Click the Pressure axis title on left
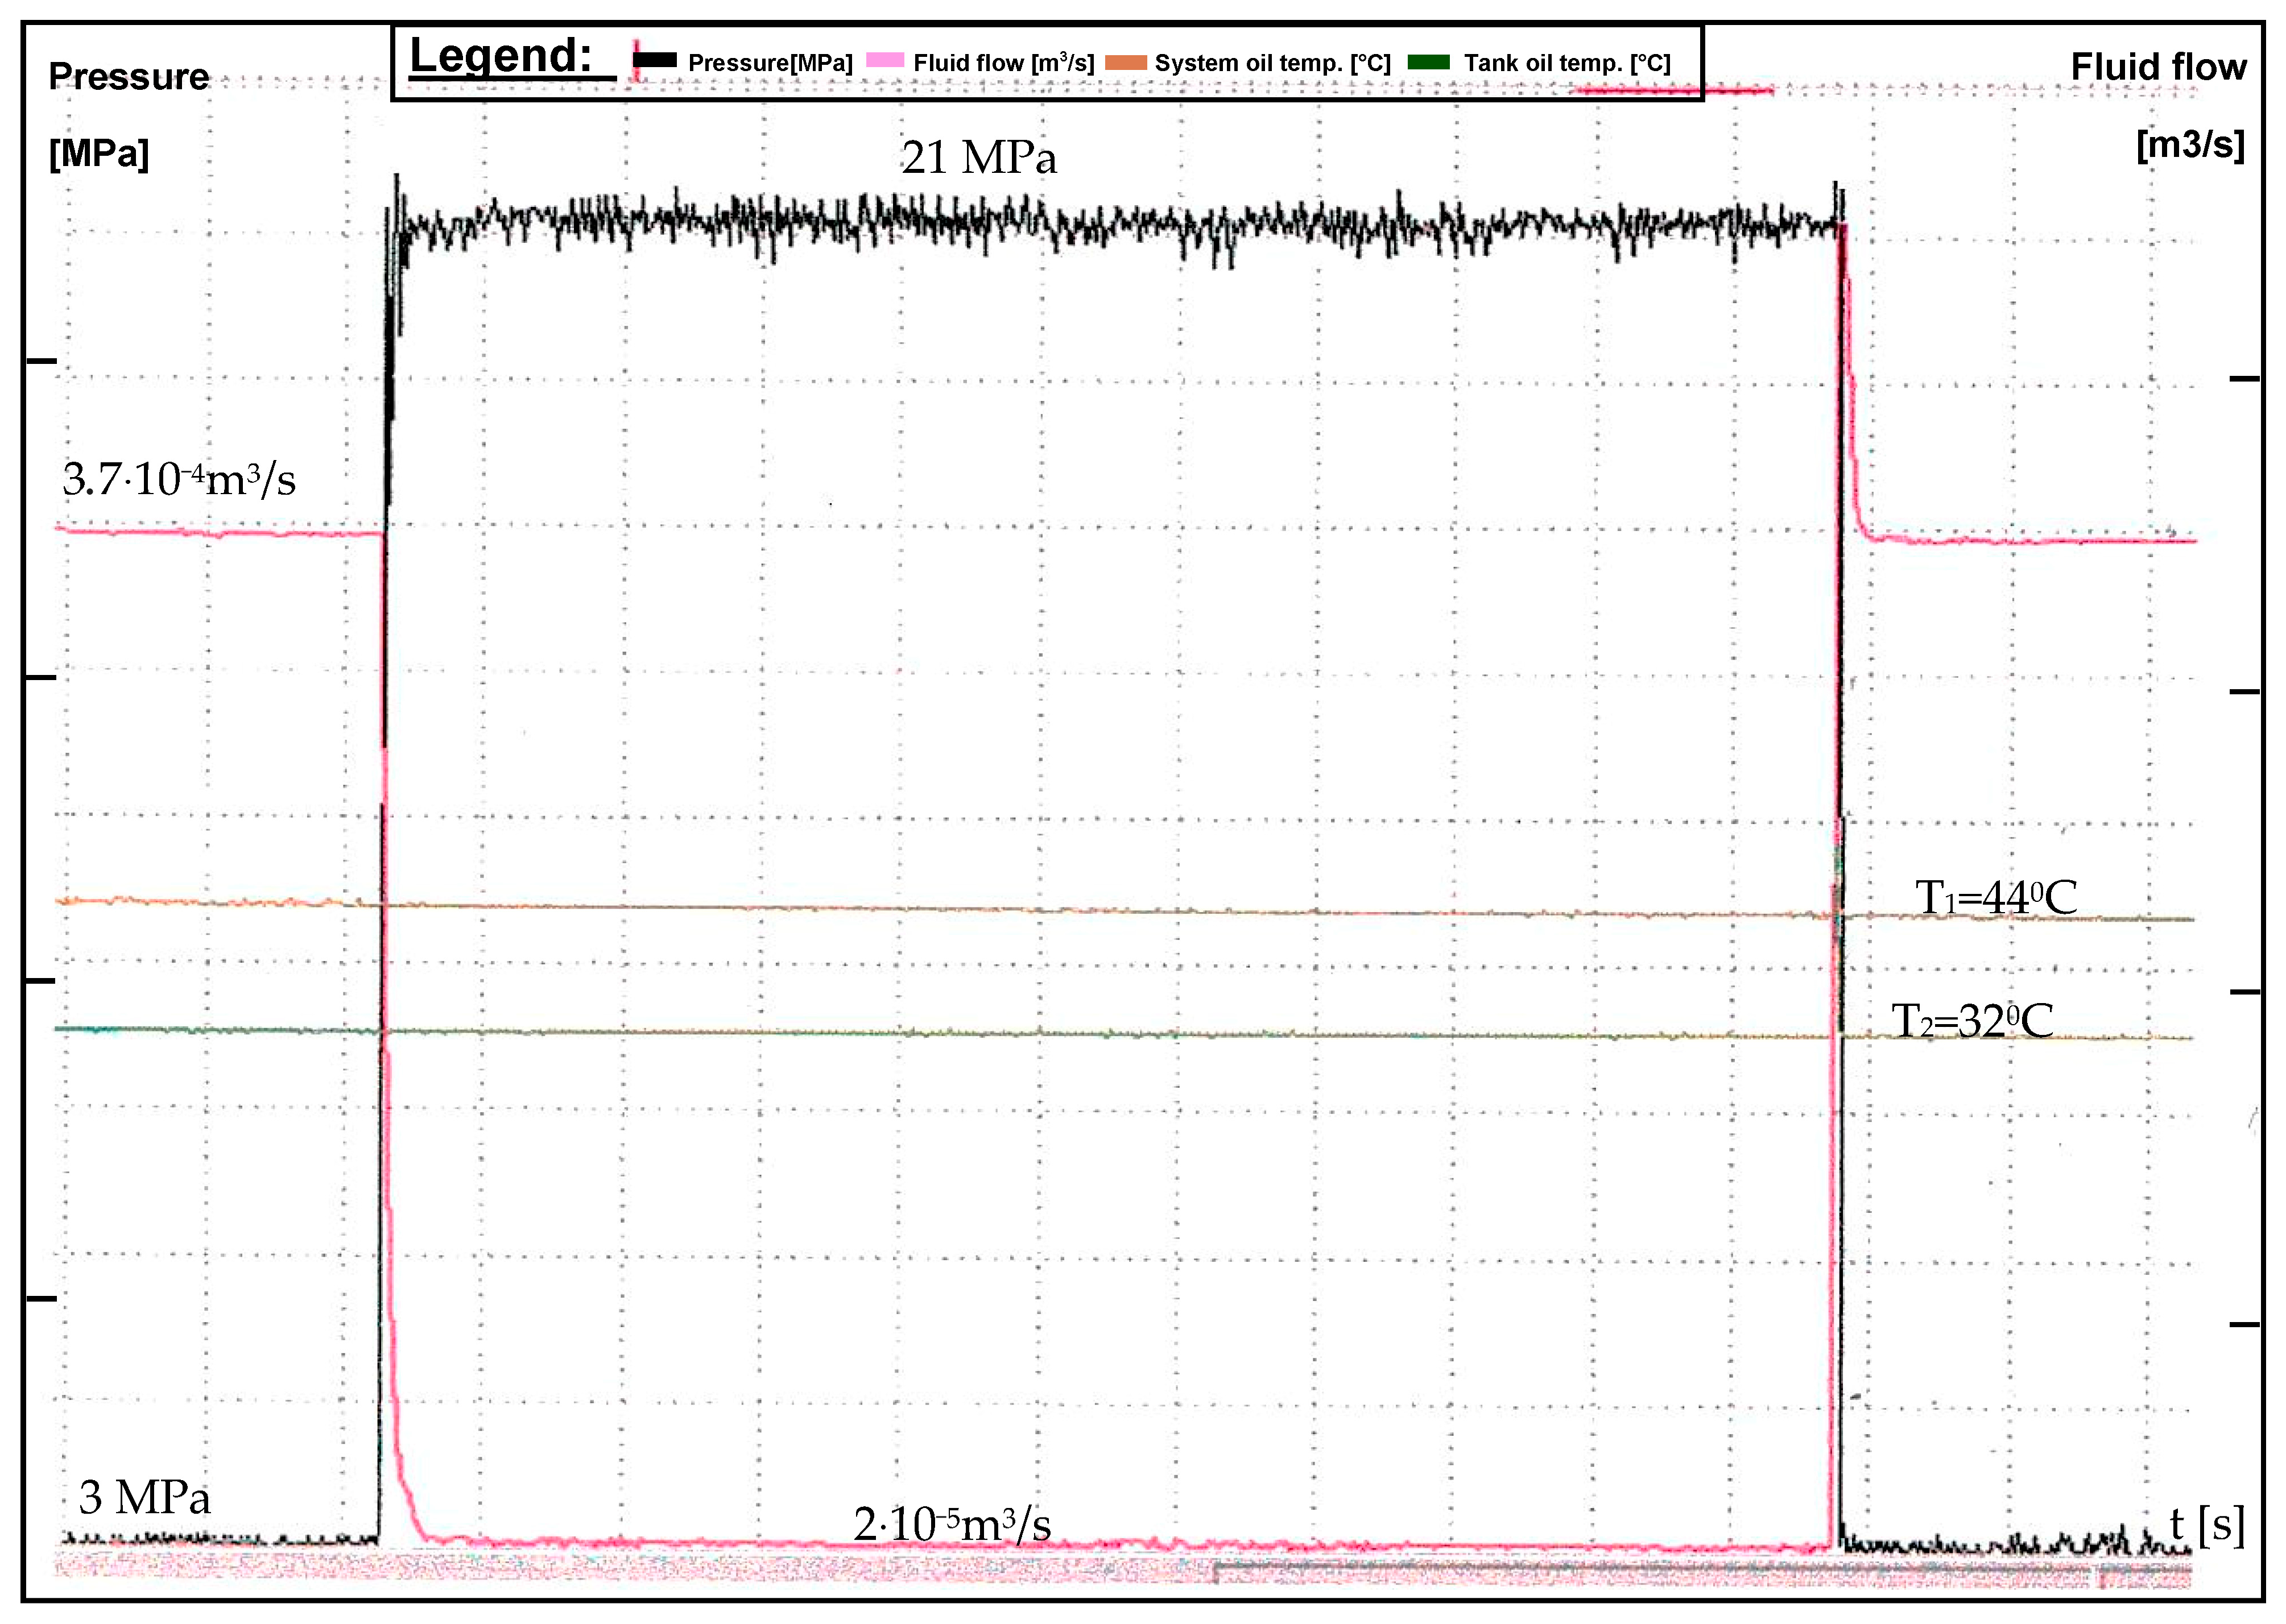Screen dimensions: 2286x1624 pyautogui.click(x=129, y=77)
